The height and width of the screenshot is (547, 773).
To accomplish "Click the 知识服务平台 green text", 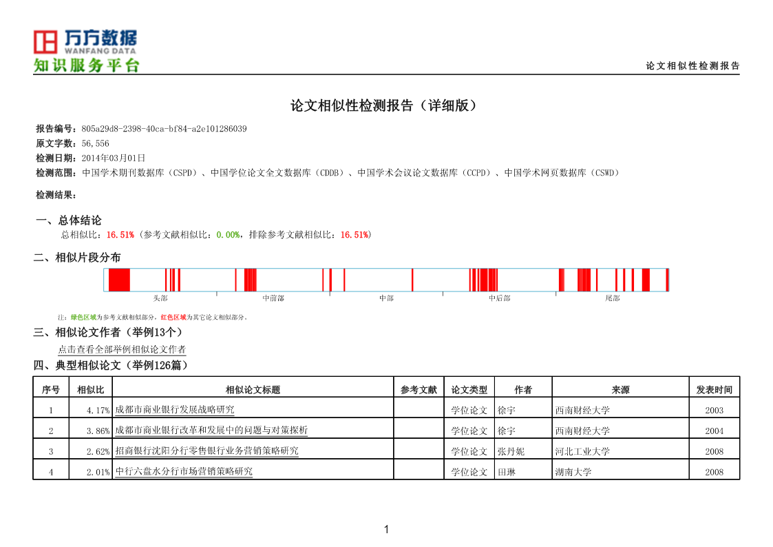I will pyautogui.click(x=86, y=65).
